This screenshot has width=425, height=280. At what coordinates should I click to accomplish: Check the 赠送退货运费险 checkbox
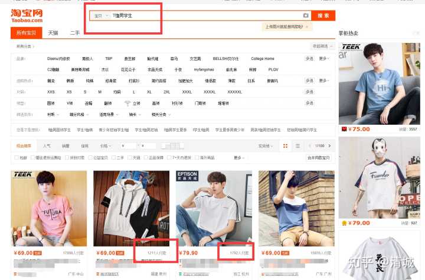pos(33,158)
